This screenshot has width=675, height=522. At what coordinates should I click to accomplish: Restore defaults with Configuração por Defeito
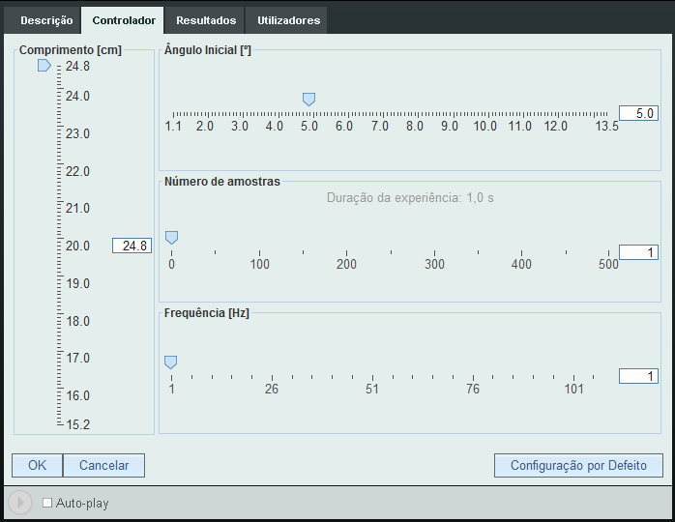[x=578, y=465]
